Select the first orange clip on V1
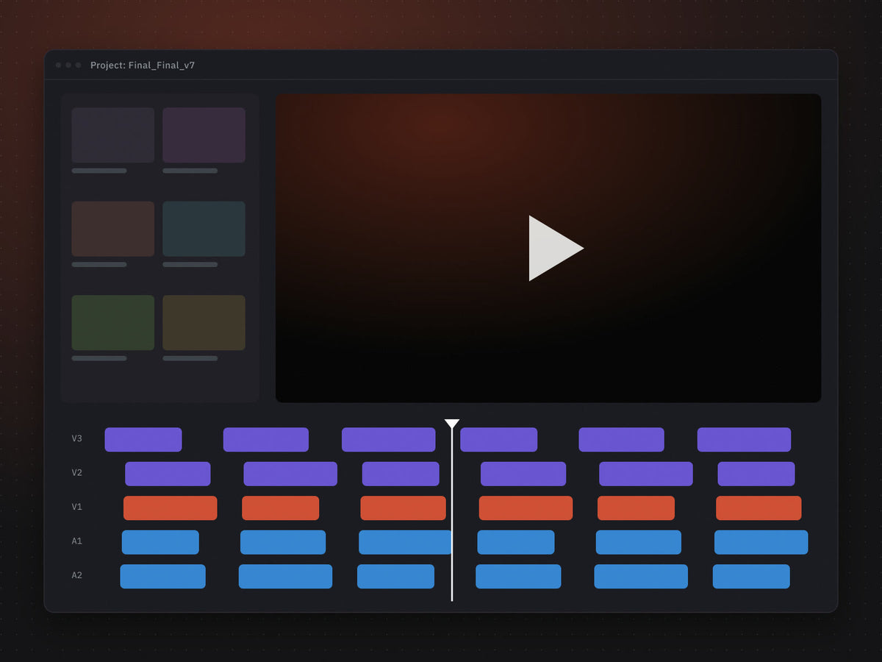Viewport: 882px width, 662px height. point(171,508)
